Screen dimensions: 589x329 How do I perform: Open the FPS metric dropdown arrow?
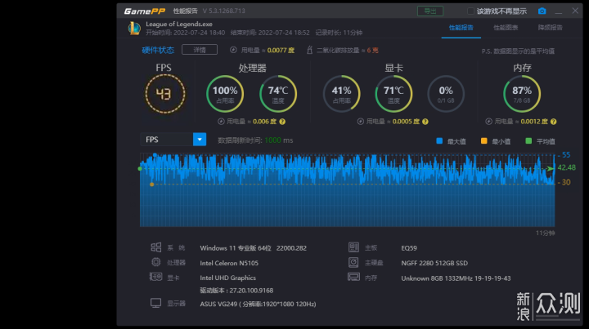200,140
